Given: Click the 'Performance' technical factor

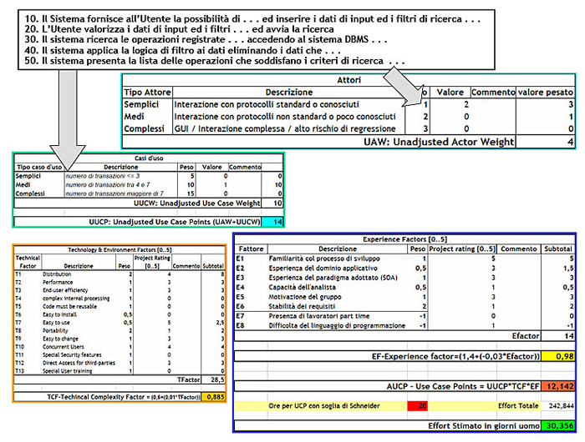Looking at the screenshot, I should pyautogui.click(x=58, y=282).
